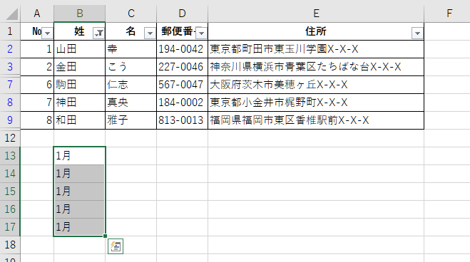Click the 1月 cell in row 14
This screenshot has width=470, height=262.
tap(79, 174)
